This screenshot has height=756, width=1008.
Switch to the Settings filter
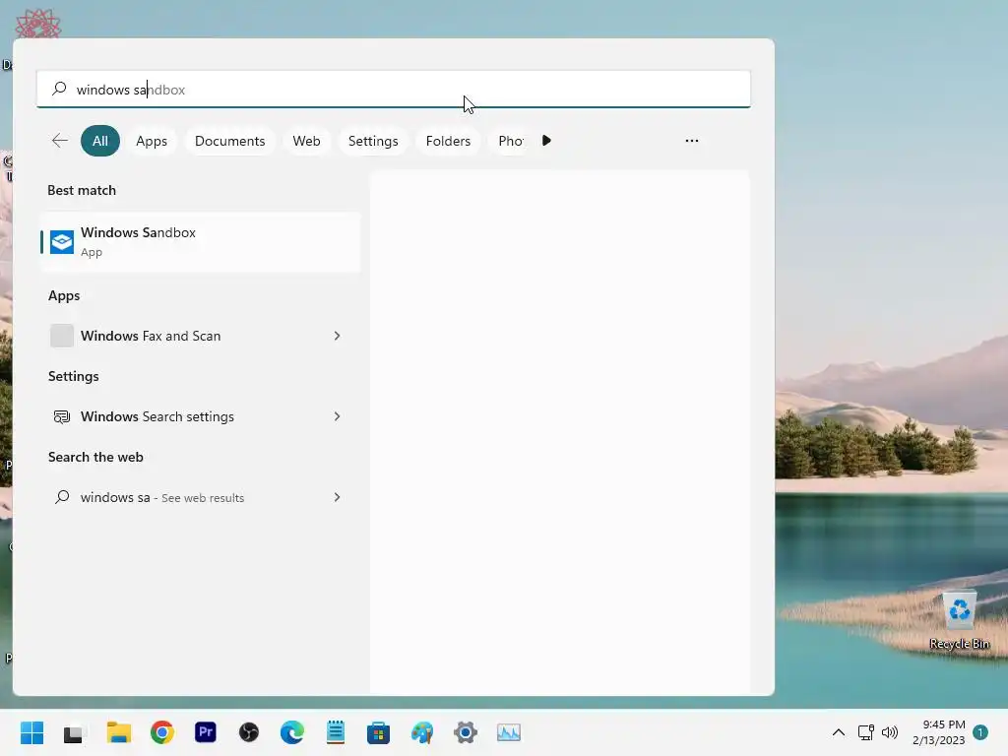pyautogui.click(x=373, y=141)
